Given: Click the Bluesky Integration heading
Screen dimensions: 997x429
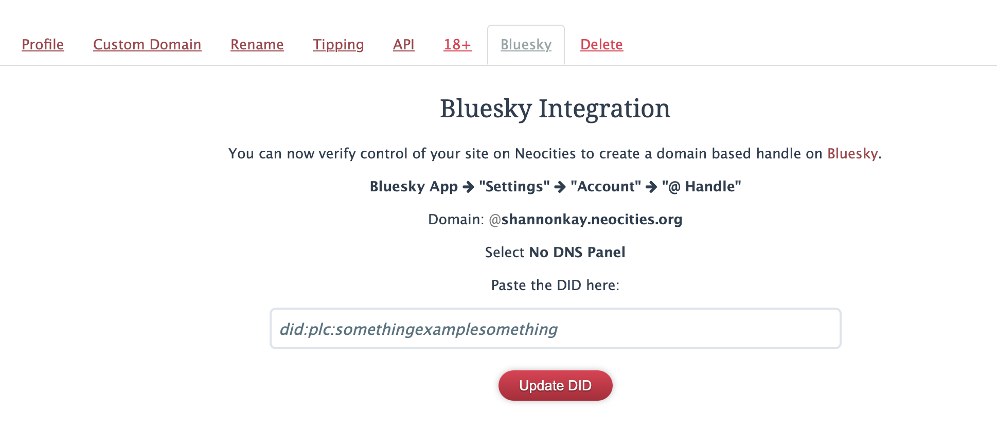Looking at the screenshot, I should point(555,109).
